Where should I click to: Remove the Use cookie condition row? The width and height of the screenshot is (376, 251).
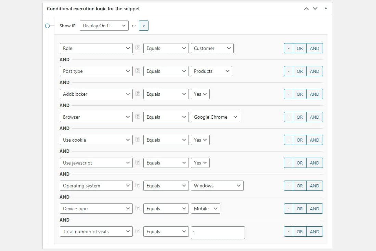(x=288, y=140)
